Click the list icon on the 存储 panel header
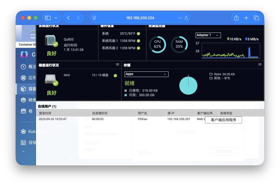The width and height of the screenshot is (280, 186). pos(260,65)
